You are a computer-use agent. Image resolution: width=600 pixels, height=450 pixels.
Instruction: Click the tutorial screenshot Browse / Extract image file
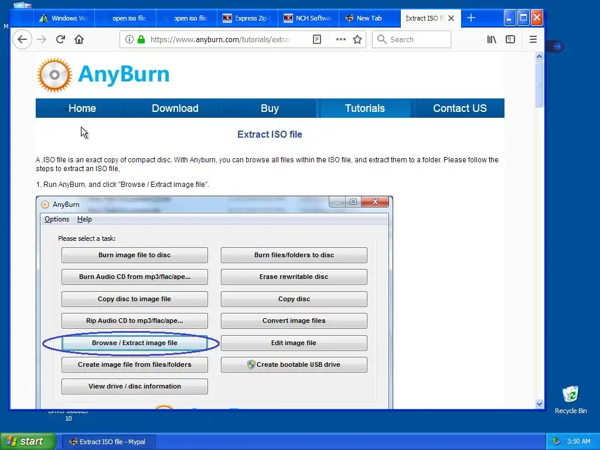(x=134, y=343)
